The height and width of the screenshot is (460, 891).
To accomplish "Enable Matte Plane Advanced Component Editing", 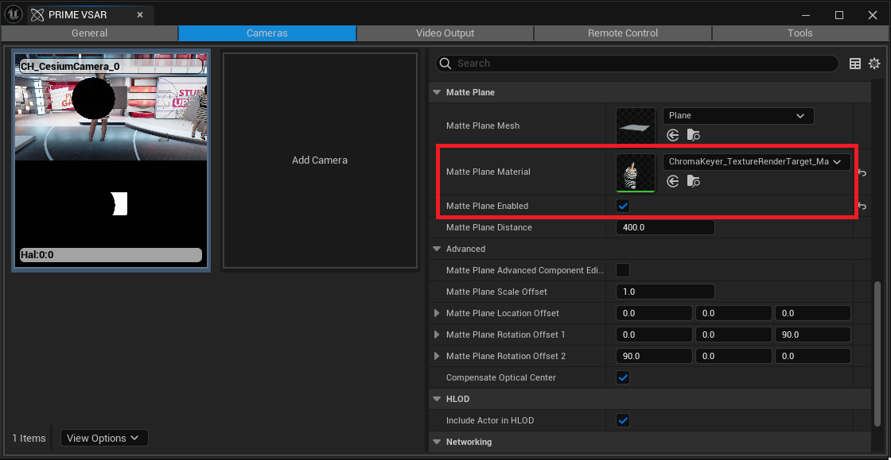I will tap(624, 270).
